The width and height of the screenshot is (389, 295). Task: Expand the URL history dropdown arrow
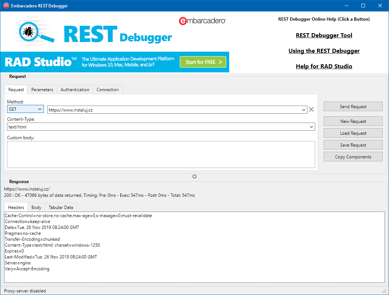(304, 110)
